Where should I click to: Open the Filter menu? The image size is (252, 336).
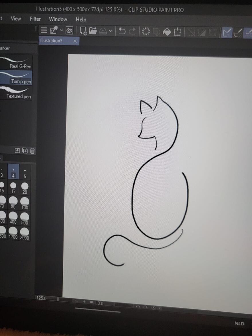35,19
